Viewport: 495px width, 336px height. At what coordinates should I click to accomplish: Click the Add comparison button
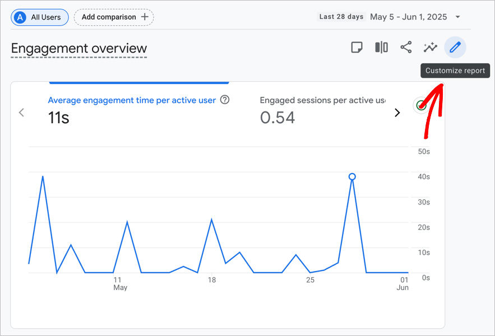coord(114,17)
